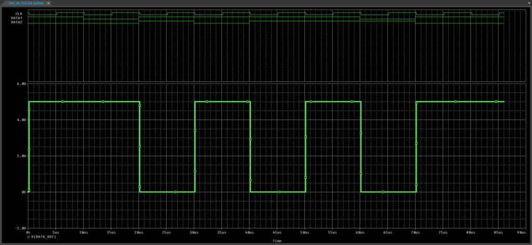Image resolution: width=532 pixels, height=245 pixels.
Task: Click the 35us x-axis label
Action: pyautogui.click(x=222, y=233)
